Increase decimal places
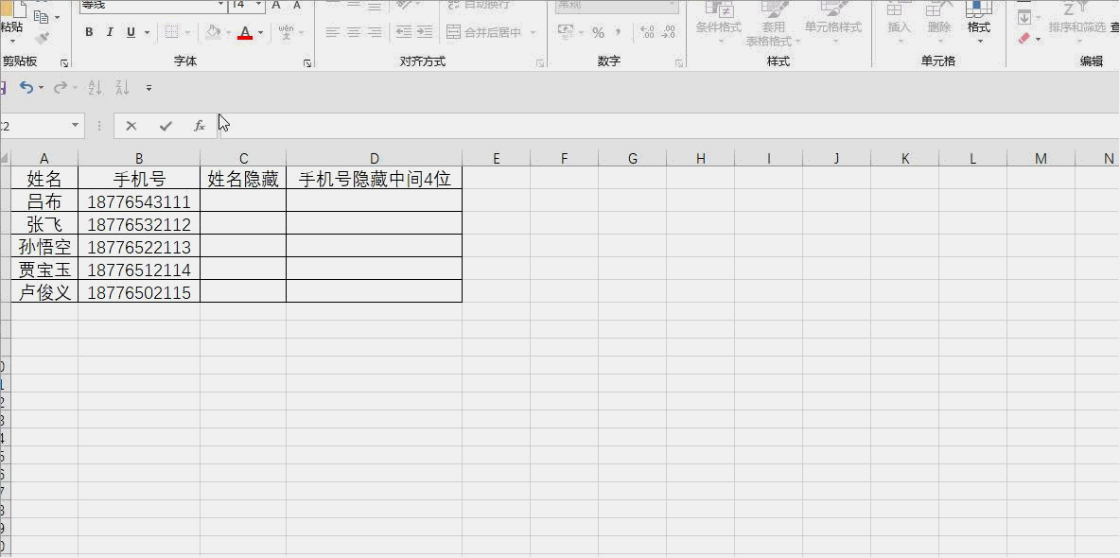The width and height of the screenshot is (1120, 558). click(x=647, y=32)
